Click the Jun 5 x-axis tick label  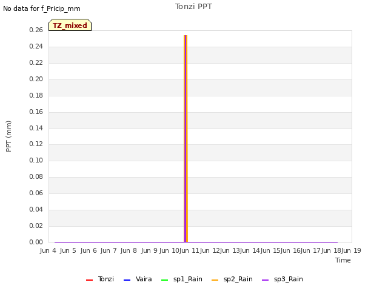[x=68, y=250]
